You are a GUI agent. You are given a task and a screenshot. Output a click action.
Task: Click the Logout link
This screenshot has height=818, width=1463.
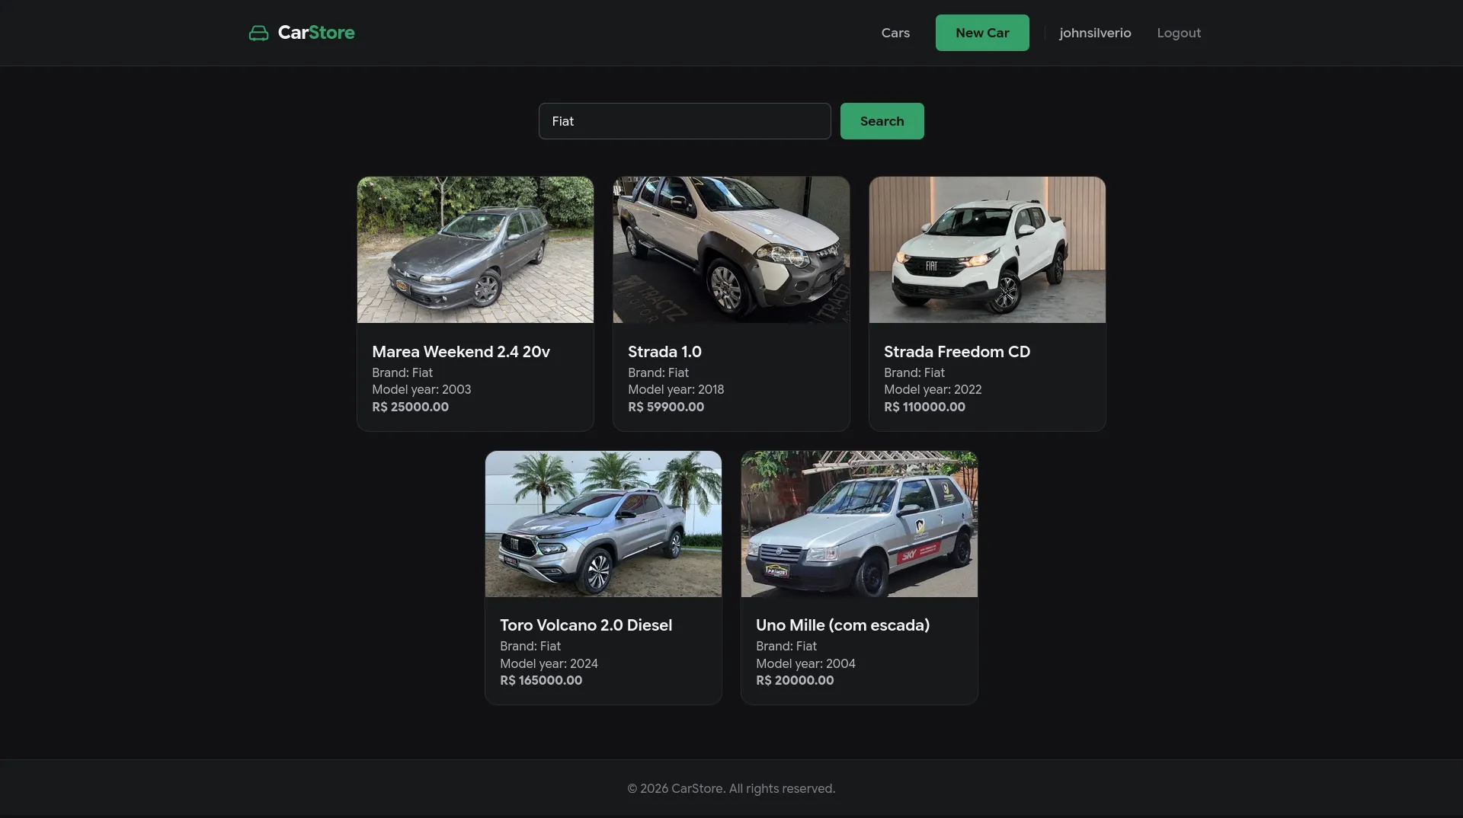click(1179, 33)
